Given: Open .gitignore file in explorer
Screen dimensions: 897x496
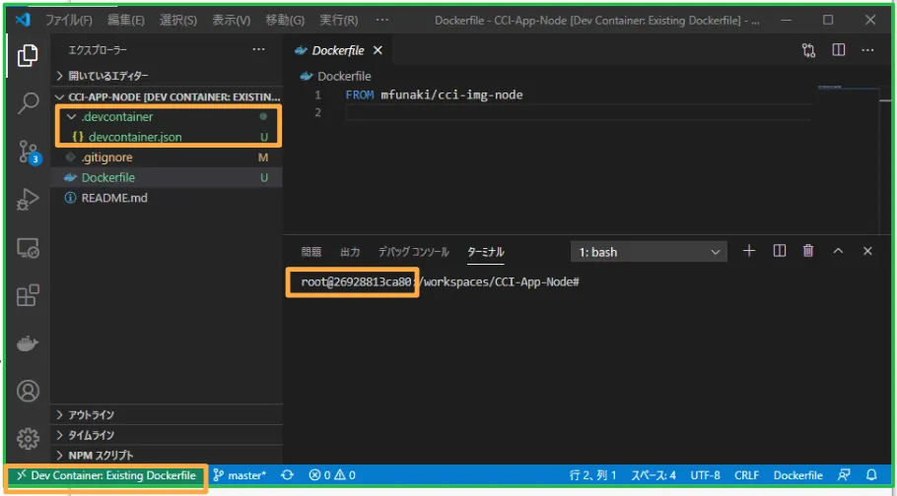Looking at the screenshot, I should 167,157.
